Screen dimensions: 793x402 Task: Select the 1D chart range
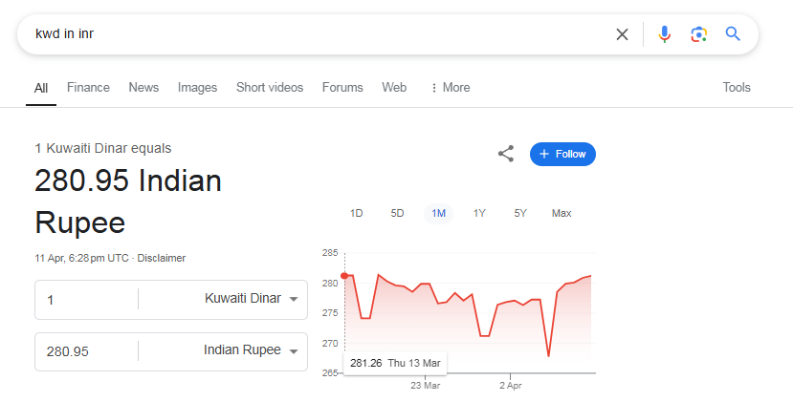[357, 213]
